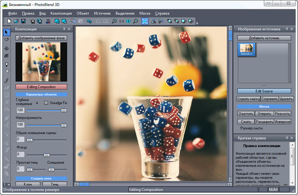Viewport: 298px width, 195px height.
Task: Click the Резкость mask button
Action: click(283, 114)
